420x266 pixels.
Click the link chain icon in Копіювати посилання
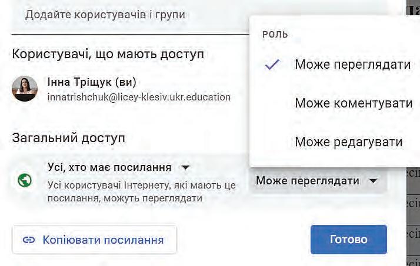pos(29,240)
